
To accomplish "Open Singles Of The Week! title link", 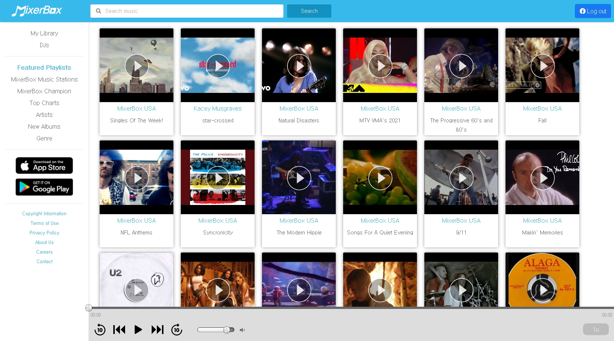I will coord(137,121).
